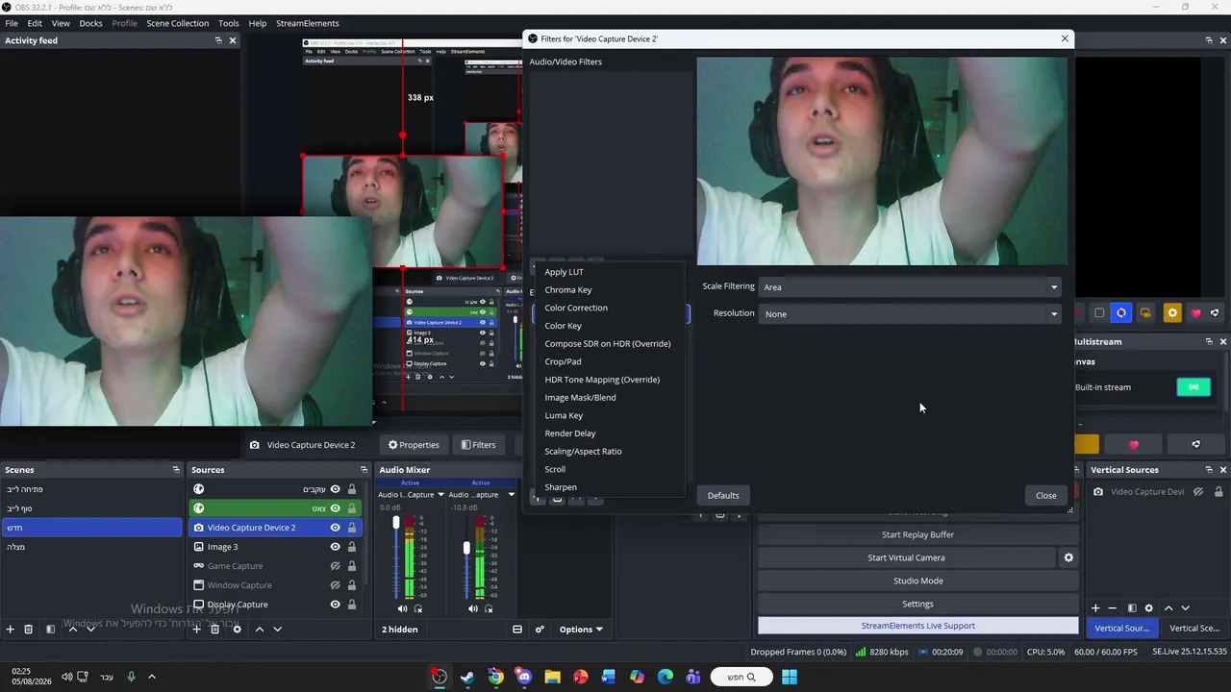Adjust the second audio channel volume fader
This screenshot has width=1231, height=692.
click(x=466, y=547)
